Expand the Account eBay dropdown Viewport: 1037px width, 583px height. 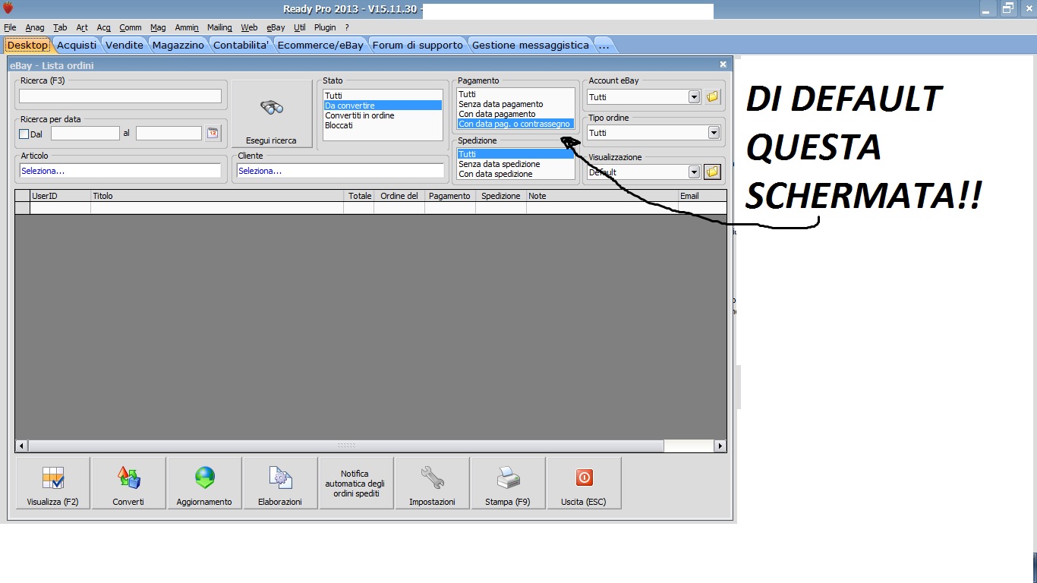coord(694,97)
